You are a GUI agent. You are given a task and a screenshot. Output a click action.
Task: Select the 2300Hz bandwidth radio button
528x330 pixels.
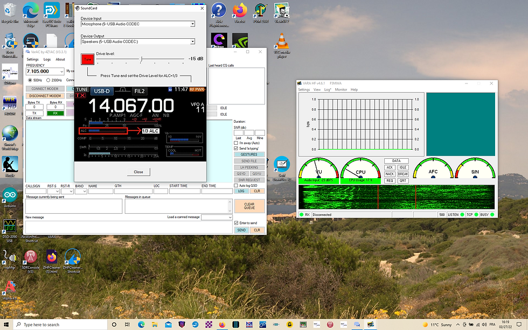click(48, 80)
